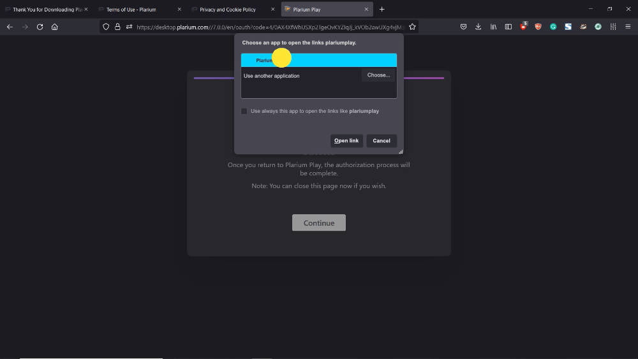Viewport: 638px width, 359px height.
Task: Go back to the previous page
Action: coord(10,27)
